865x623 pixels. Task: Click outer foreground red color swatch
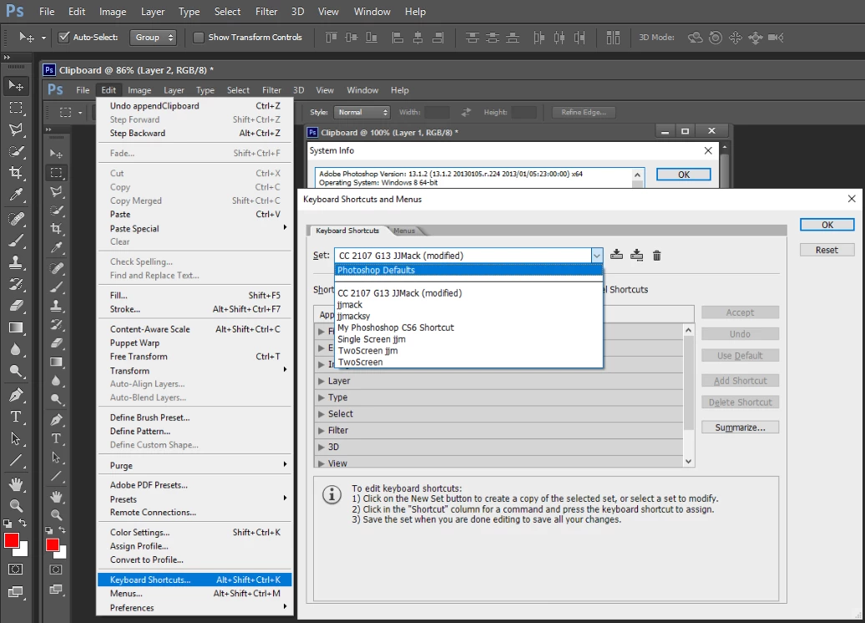point(11,541)
